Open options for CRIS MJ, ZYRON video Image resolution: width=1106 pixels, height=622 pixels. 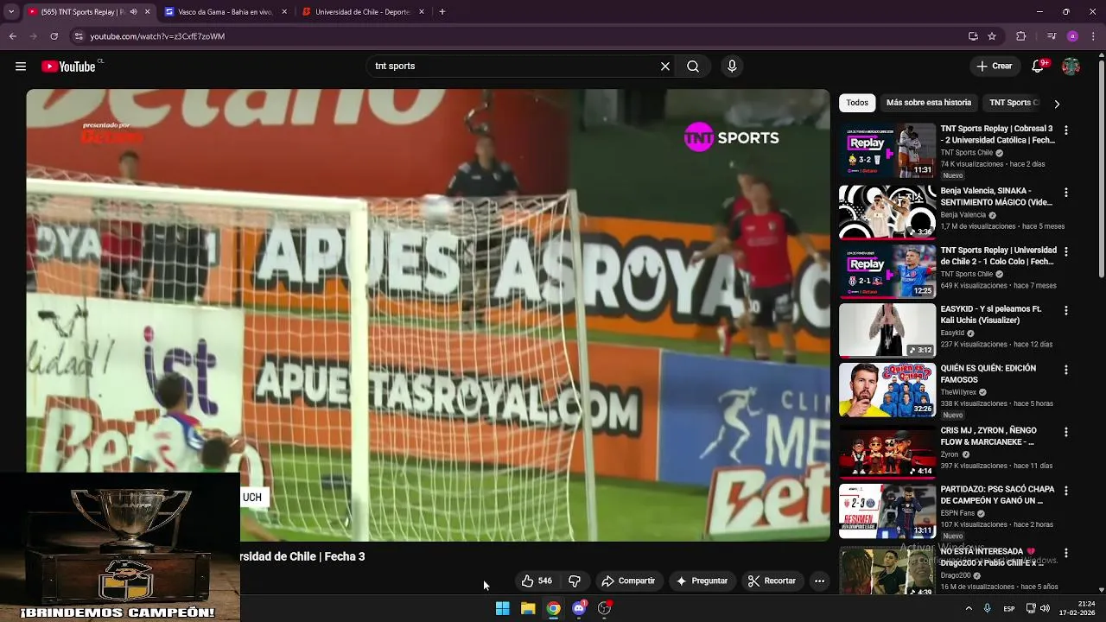pos(1065,432)
